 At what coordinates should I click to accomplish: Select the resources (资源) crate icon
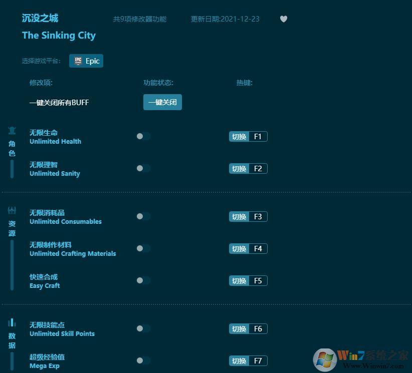(x=12, y=210)
